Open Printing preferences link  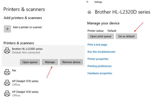click(x=100, y=66)
